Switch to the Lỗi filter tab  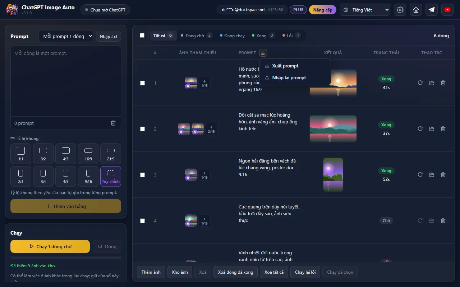click(291, 36)
